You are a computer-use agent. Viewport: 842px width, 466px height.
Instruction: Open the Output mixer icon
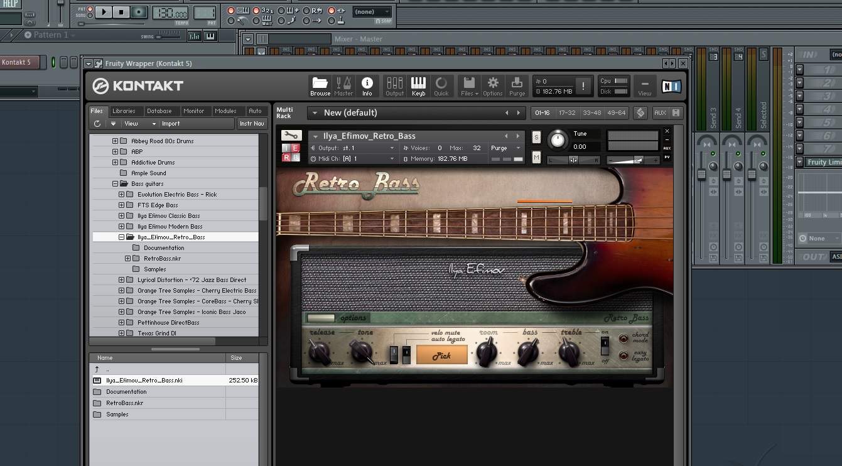tap(394, 86)
